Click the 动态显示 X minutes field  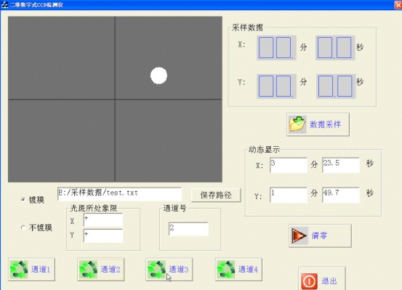click(x=289, y=165)
